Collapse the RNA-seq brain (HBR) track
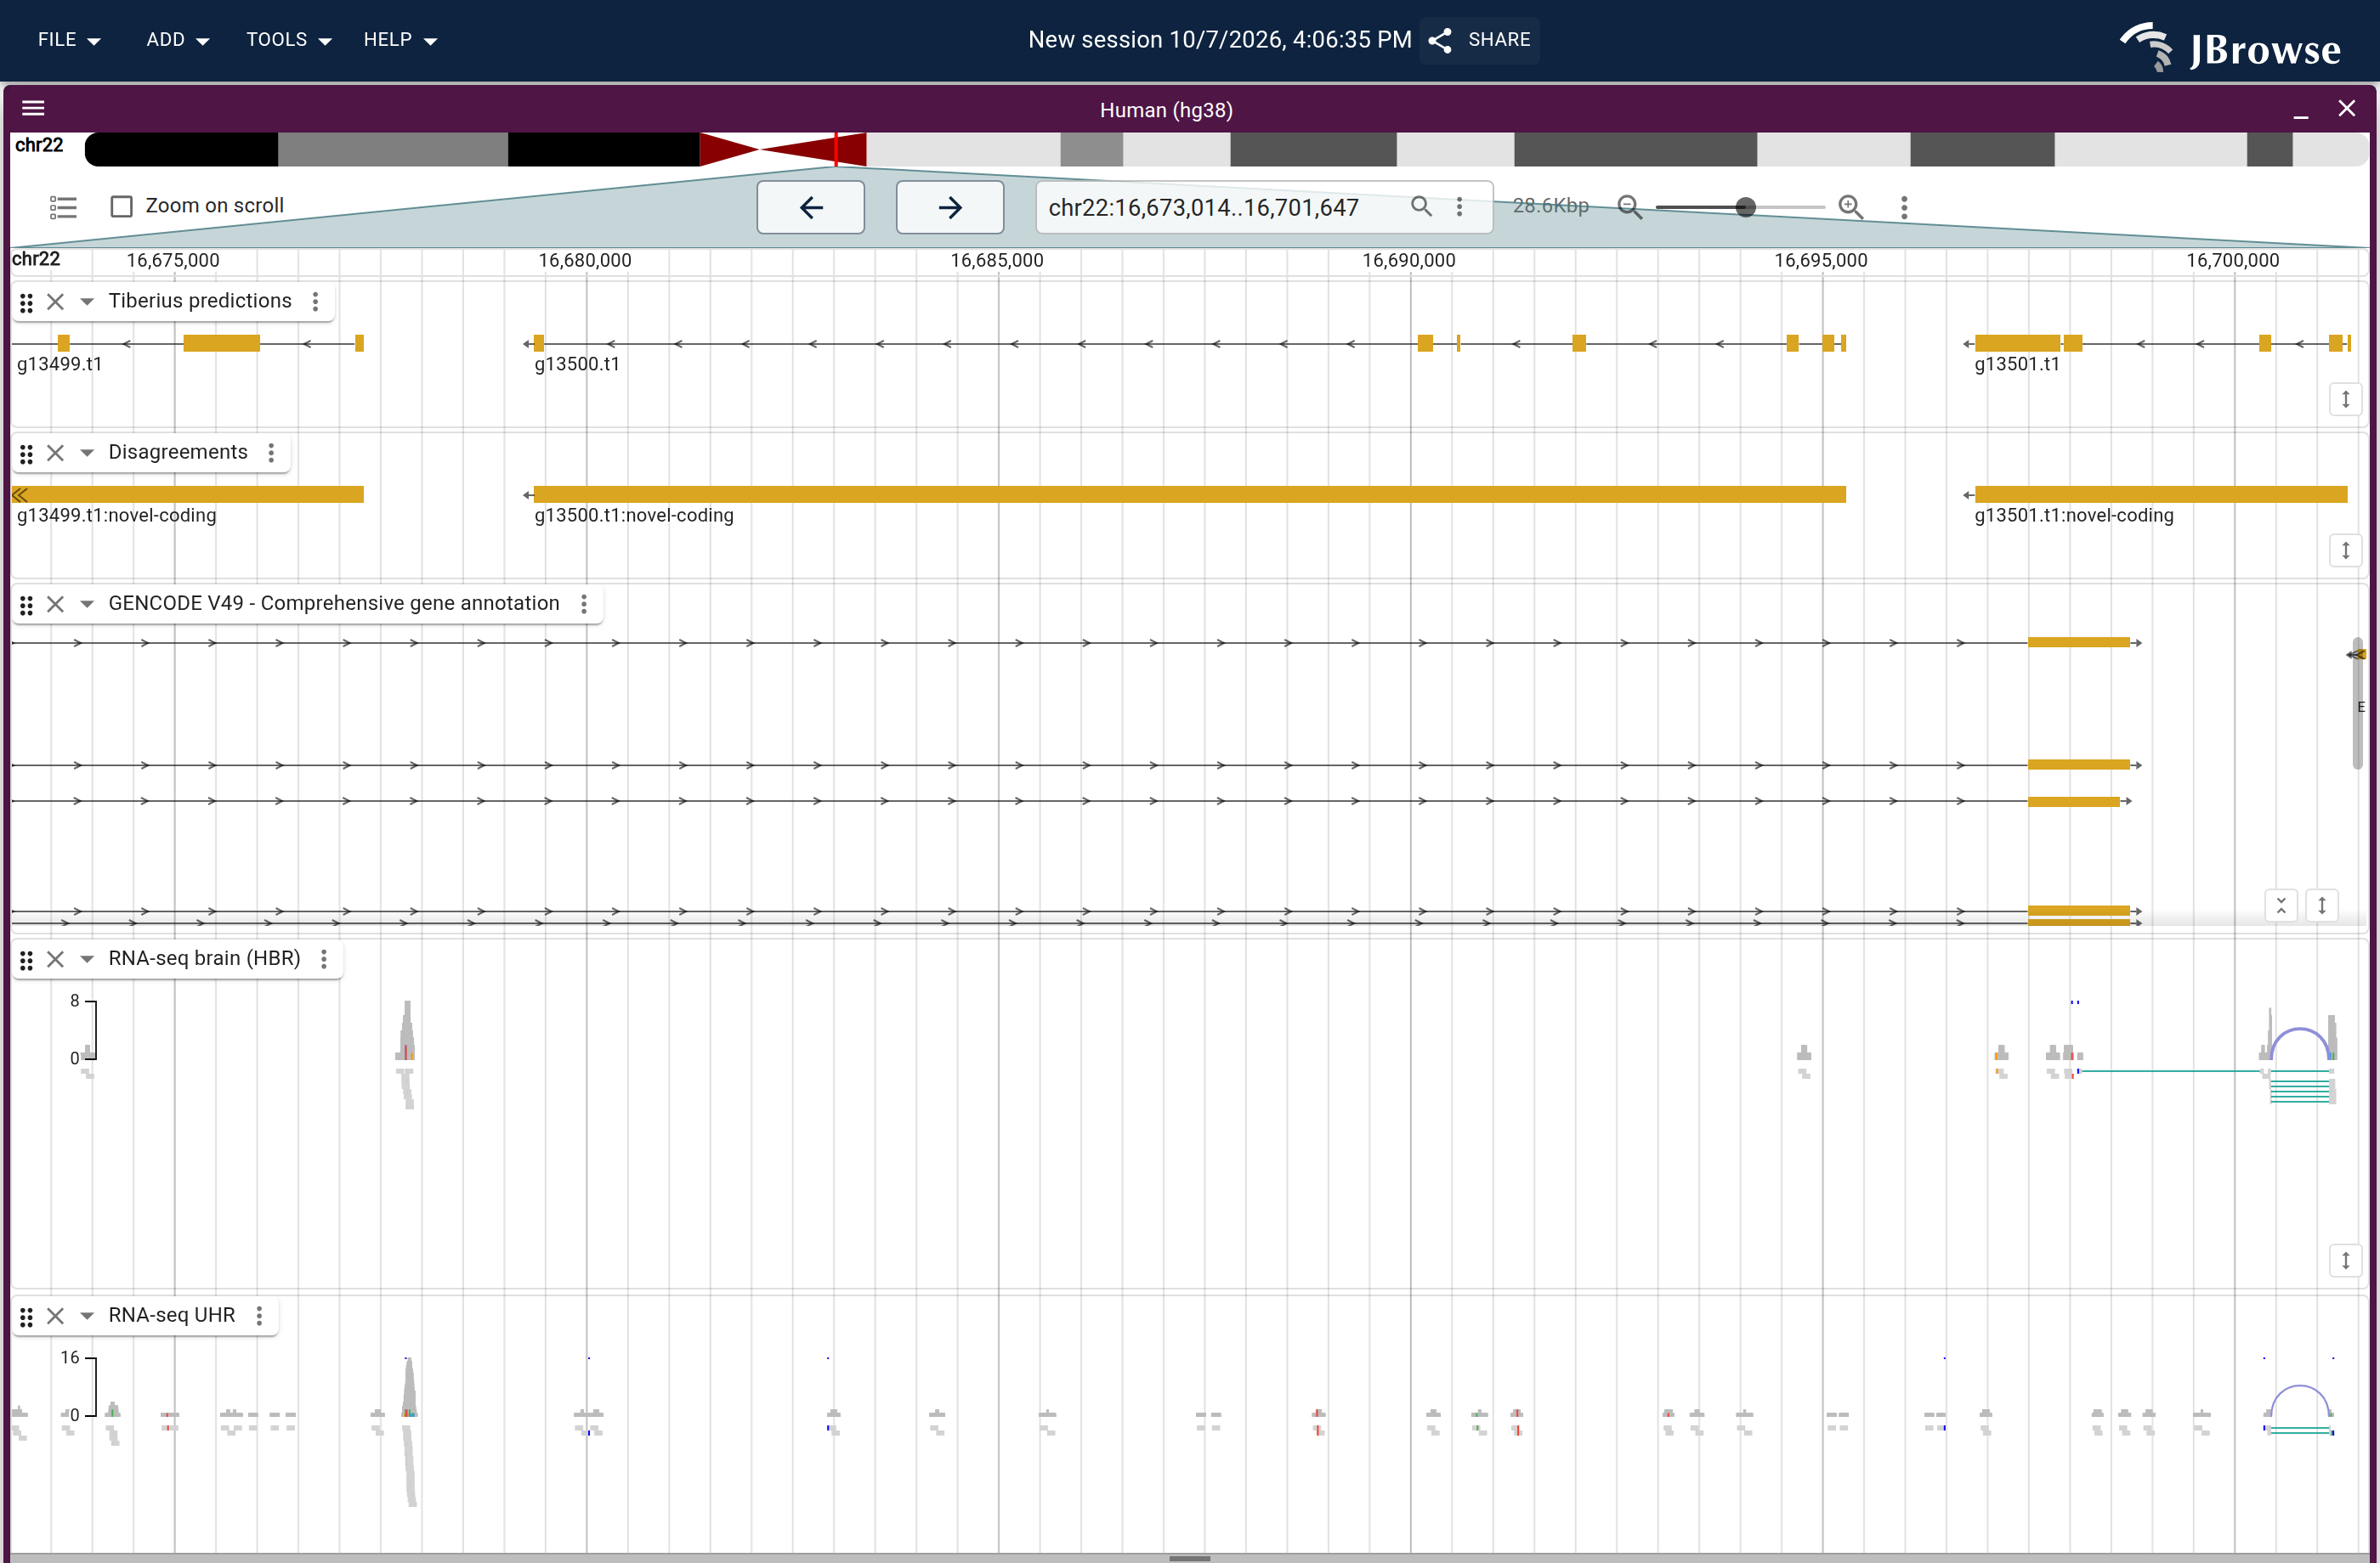Screen dimensions: 2380x1563 pyautogui.click(x=87, y=959)
